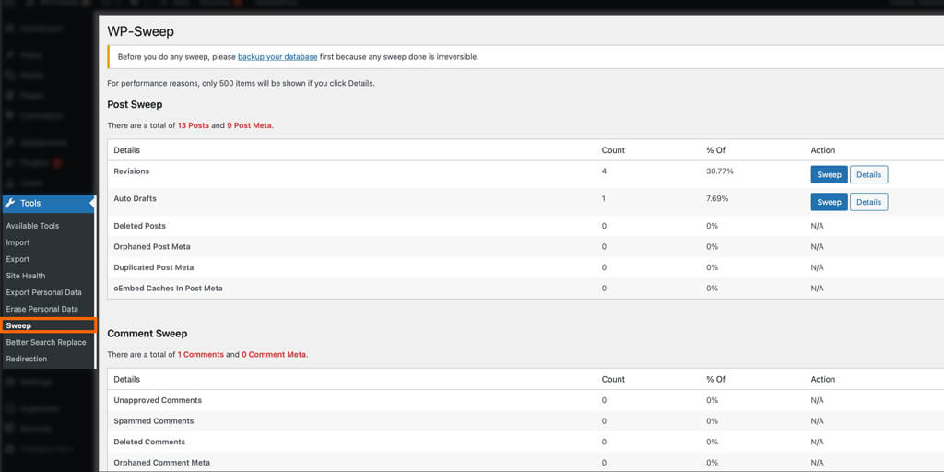944x472 pixels.
Task: View Details for Auto Drafts
Action: point(868,202)
